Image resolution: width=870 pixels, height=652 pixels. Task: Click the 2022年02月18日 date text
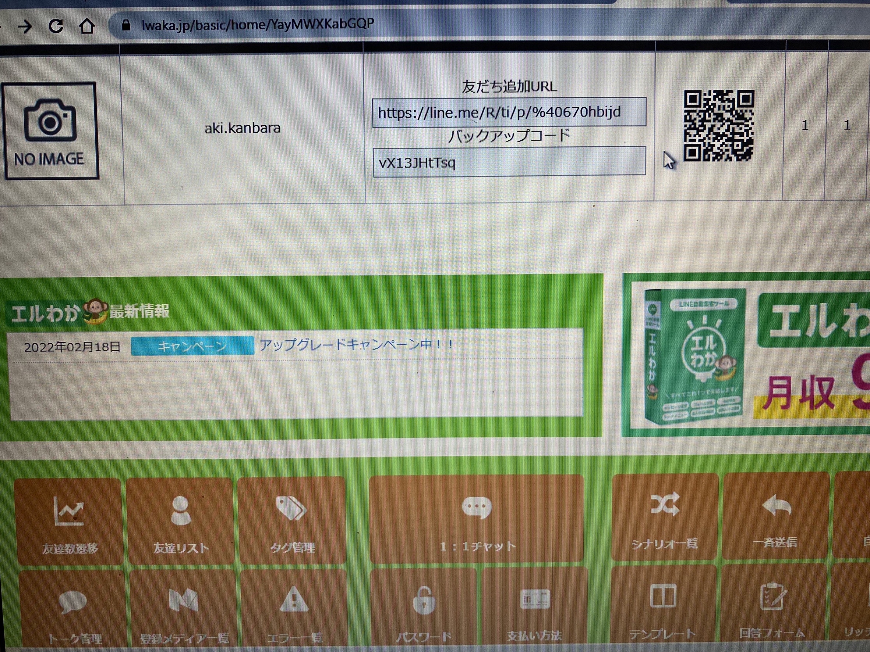(72, 347)
